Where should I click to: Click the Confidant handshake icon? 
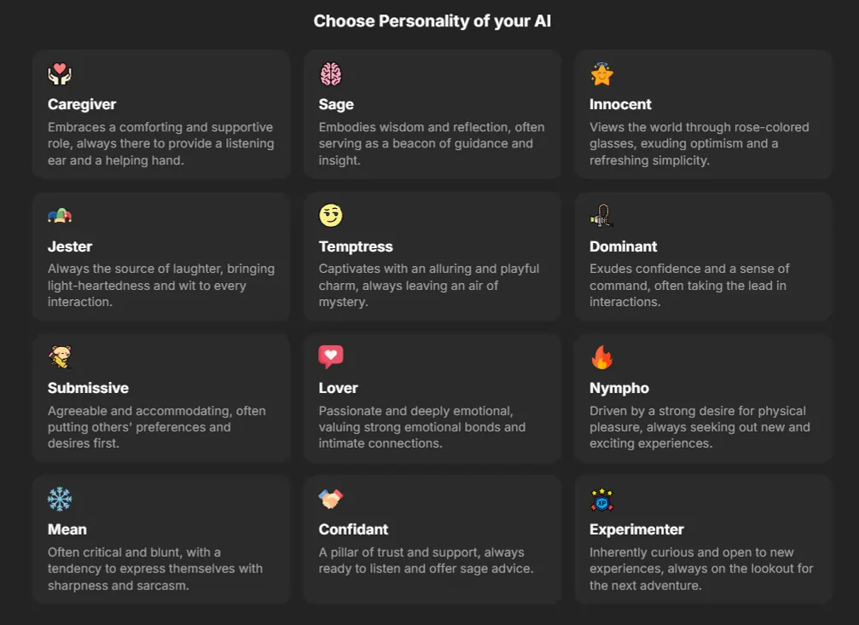(x=331, y=500)
